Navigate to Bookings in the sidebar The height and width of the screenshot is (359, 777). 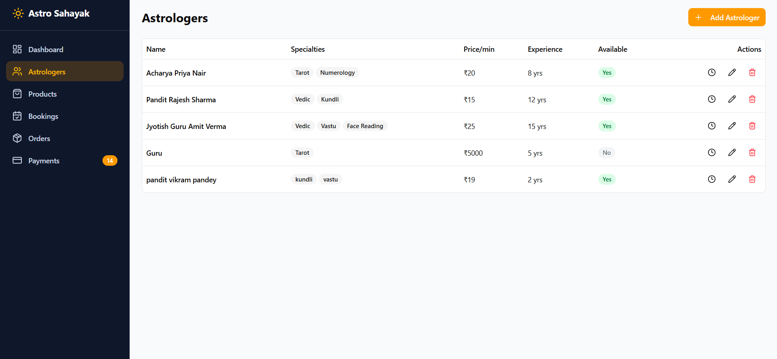(43, 116)
